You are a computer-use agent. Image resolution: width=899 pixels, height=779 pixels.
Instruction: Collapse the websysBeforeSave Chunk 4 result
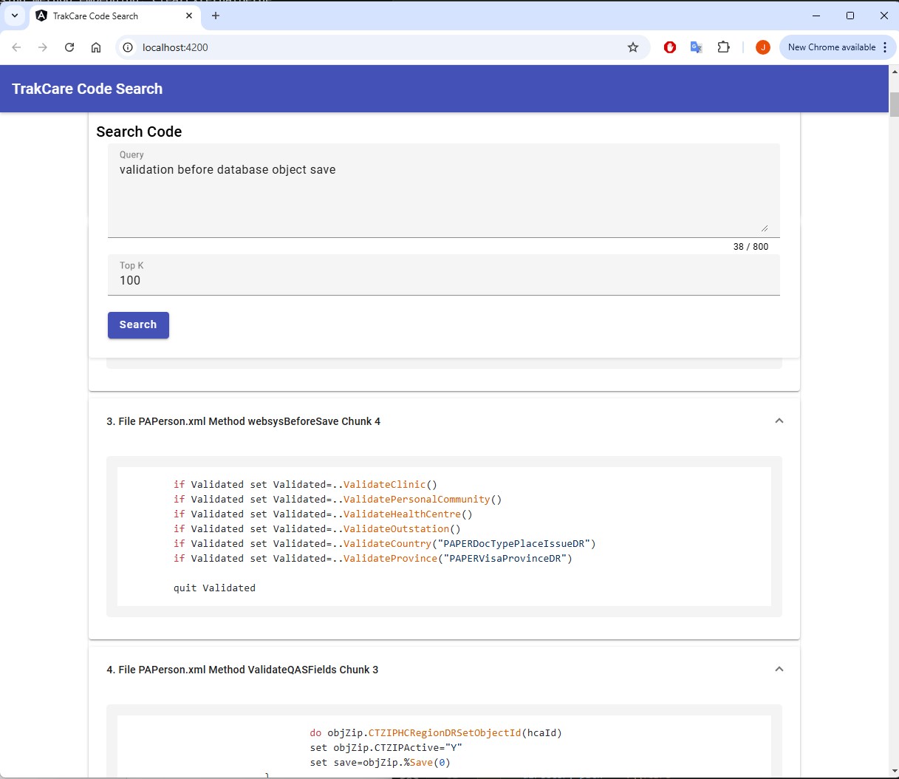pyautogui.click(x=779, y=421)
